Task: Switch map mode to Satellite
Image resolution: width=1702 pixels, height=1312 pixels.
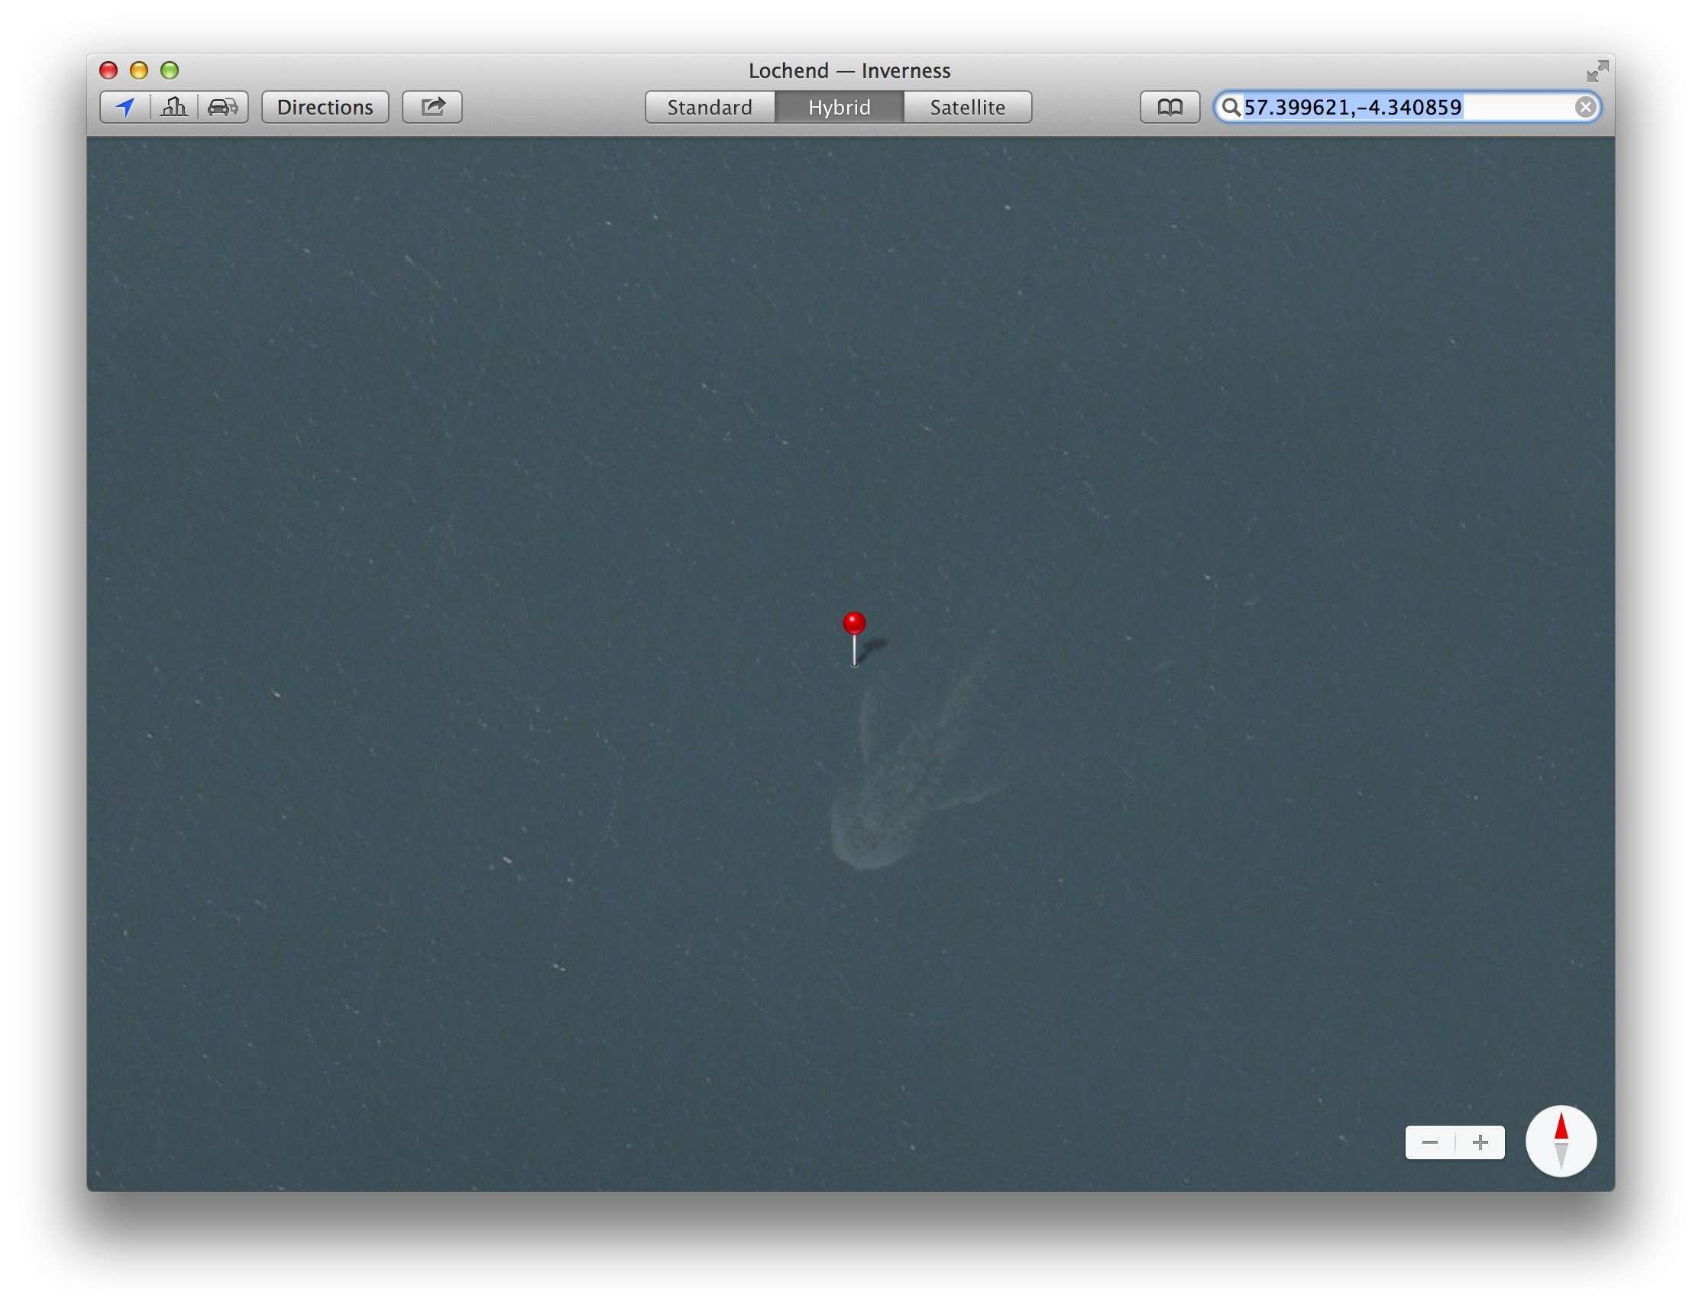Action: (968, 107)
